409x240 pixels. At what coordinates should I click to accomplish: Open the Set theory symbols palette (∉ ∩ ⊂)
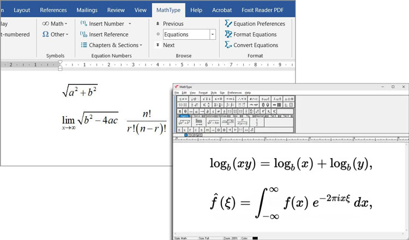(253, 99)
